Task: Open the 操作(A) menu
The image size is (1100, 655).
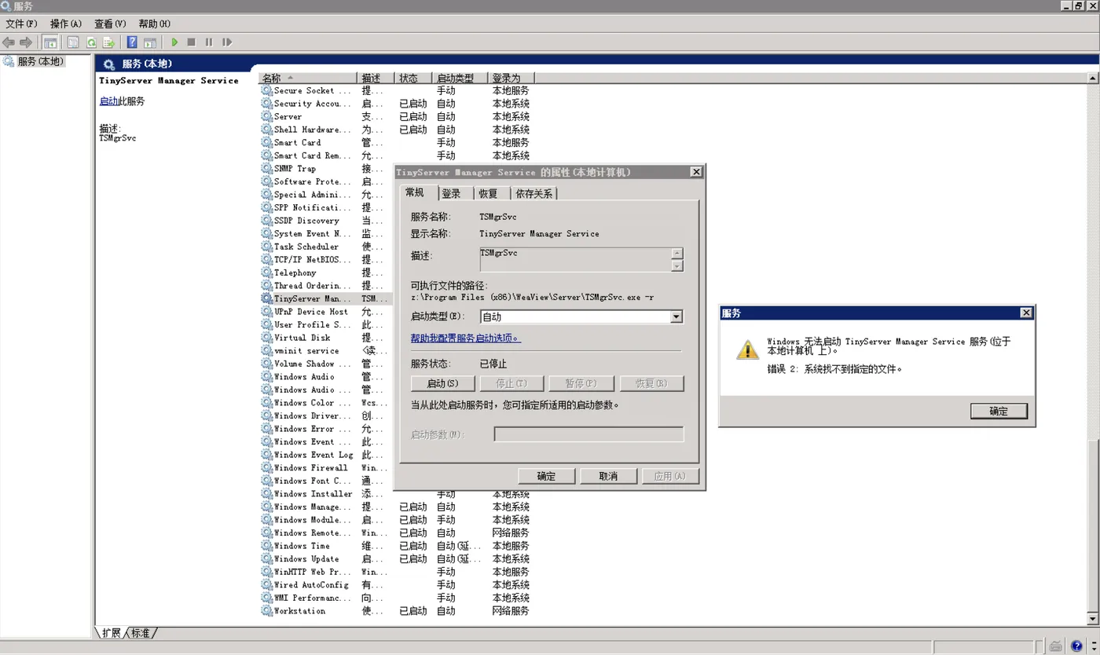Action: [66, 24]
